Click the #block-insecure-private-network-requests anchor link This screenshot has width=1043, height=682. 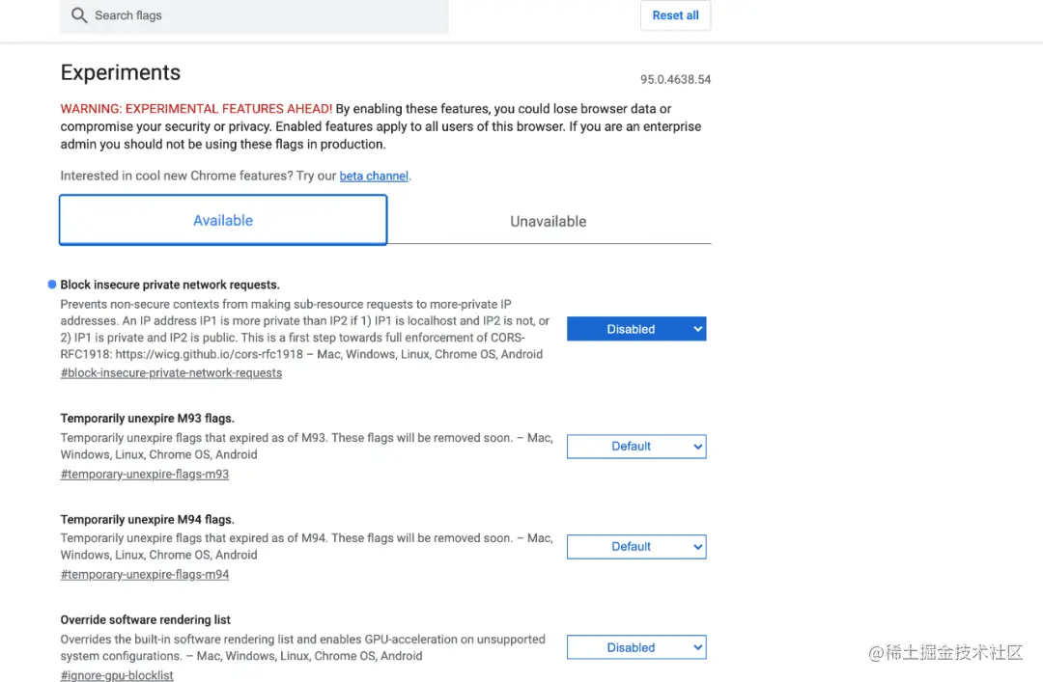tap(171, 373)
